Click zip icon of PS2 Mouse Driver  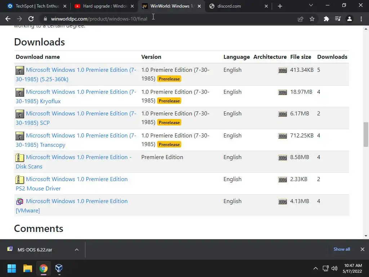pos(20,180)
